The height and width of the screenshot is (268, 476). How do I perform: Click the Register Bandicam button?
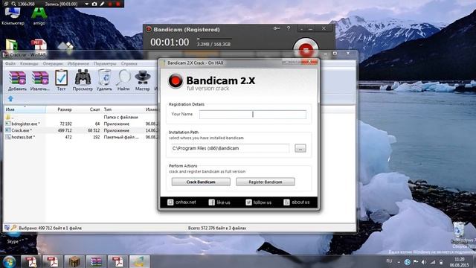pos(266,182)
